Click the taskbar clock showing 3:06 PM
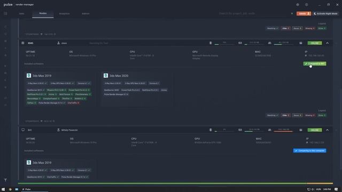The image size is (342, 192). click(x=327, y=189)
